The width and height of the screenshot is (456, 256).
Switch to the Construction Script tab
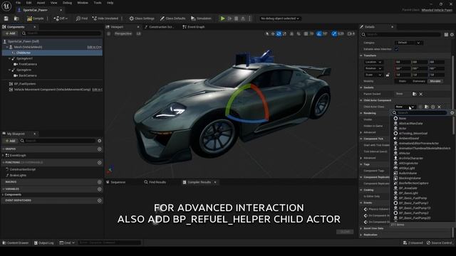(159, 27)
